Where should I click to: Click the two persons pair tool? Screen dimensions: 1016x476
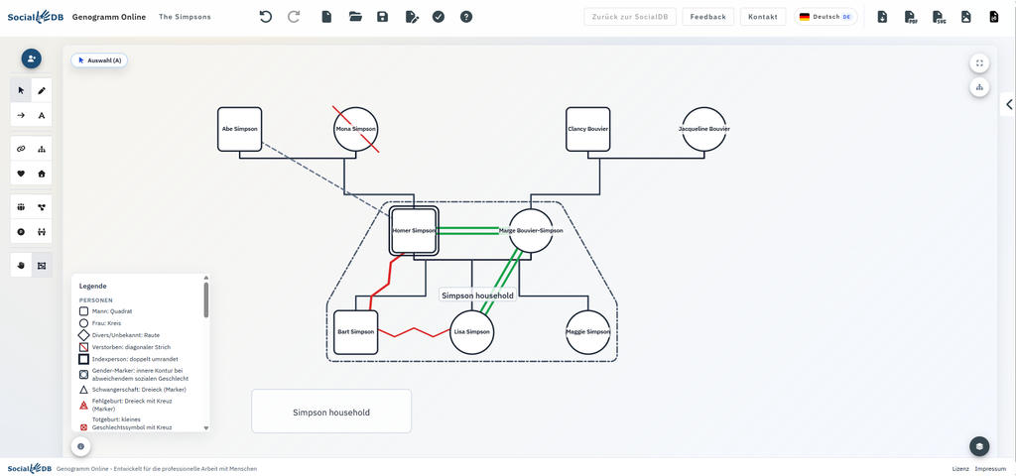click(x=42, y=232)
